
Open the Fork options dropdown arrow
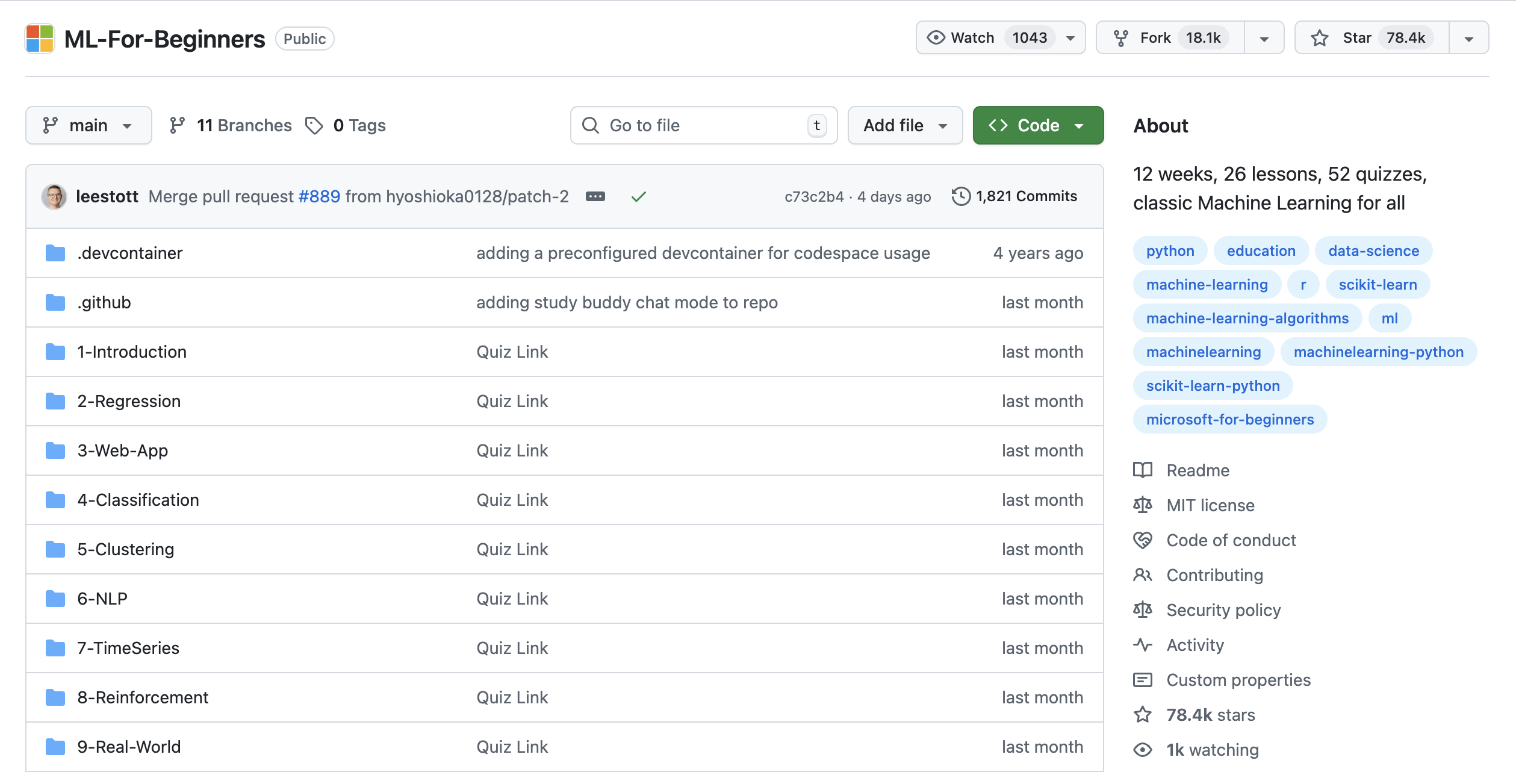1264,38
